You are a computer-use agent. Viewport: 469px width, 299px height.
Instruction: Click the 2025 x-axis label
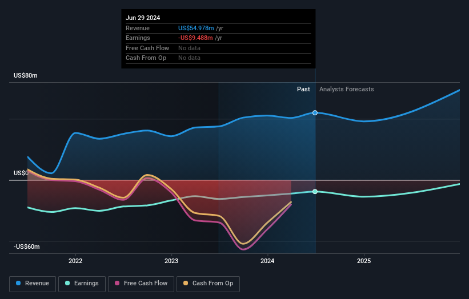[x=364, y=261]
